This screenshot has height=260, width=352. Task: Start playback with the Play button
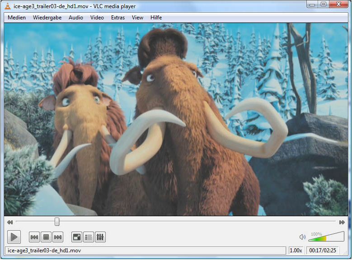click(x=14, y=237)
